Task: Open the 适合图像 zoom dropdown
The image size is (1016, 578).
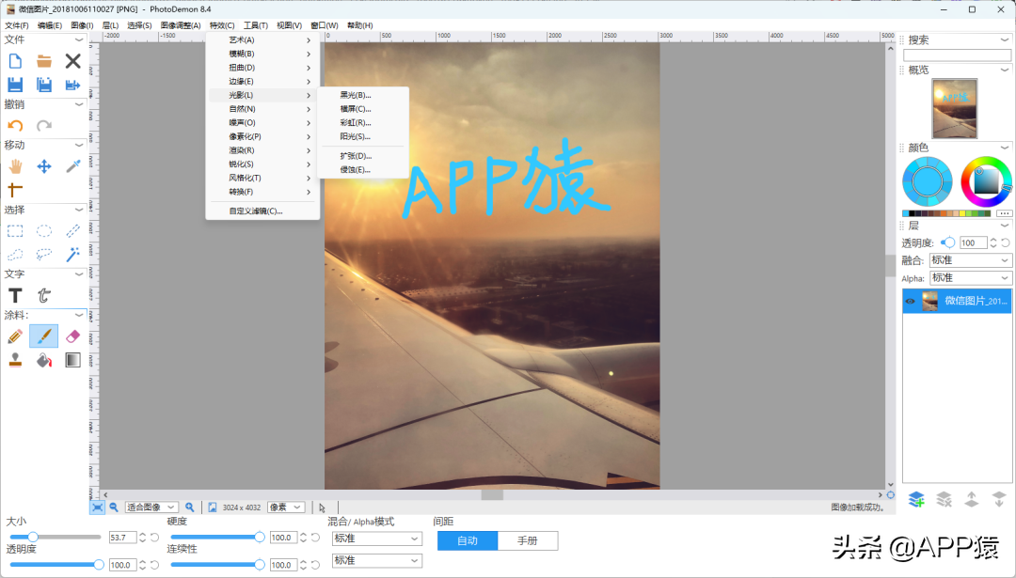Action: click(x=151, y=508)
